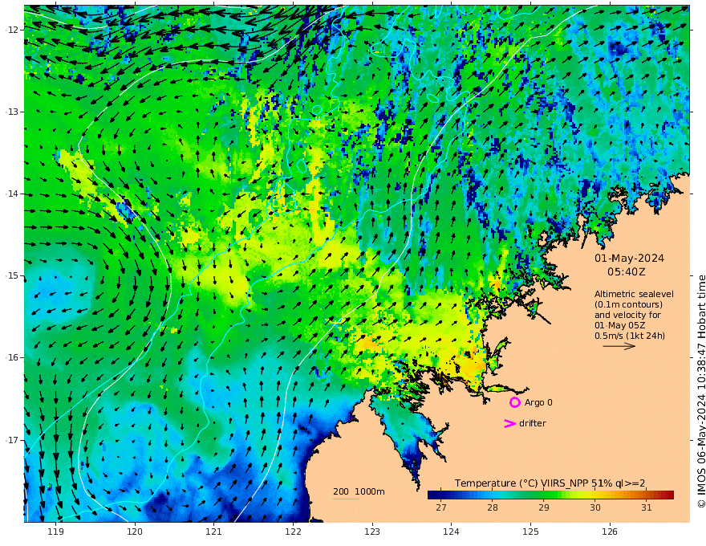Click the IMOS copyright timestamp text
Screen dimensions: 706x546
(701, 391)
